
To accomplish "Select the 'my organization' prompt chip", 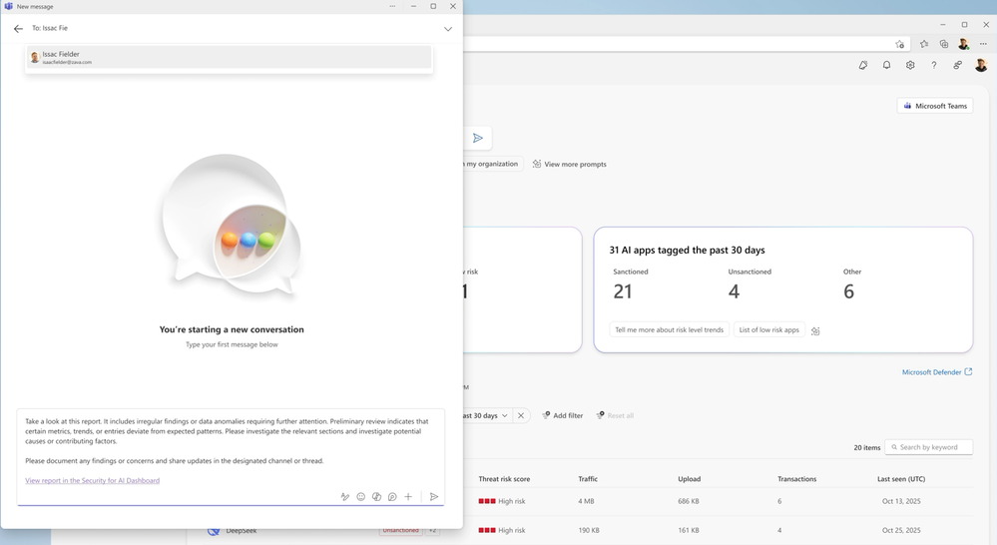I will 492,164.
